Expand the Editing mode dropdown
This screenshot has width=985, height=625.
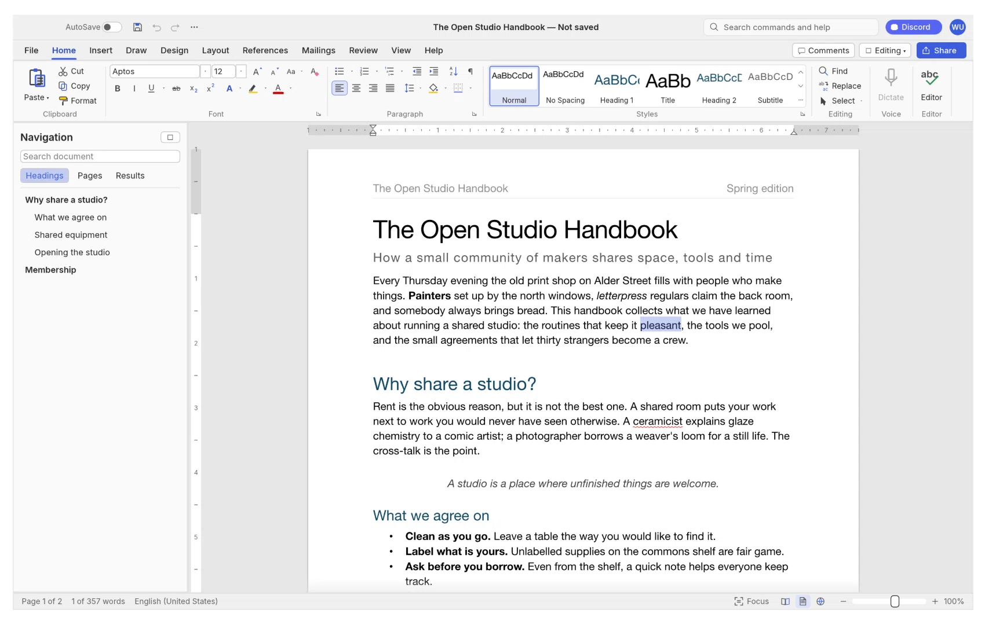point(885,51)
